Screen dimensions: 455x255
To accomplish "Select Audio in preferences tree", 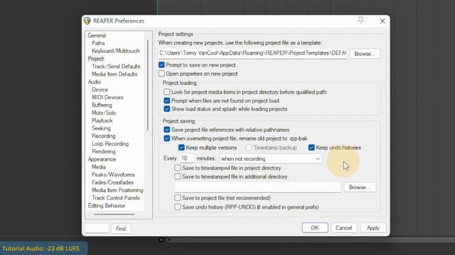I will pyautogui.click(x=95, y=82).
